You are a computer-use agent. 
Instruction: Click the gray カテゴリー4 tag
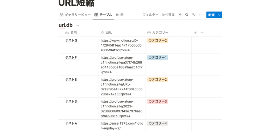tap(157, 123)
